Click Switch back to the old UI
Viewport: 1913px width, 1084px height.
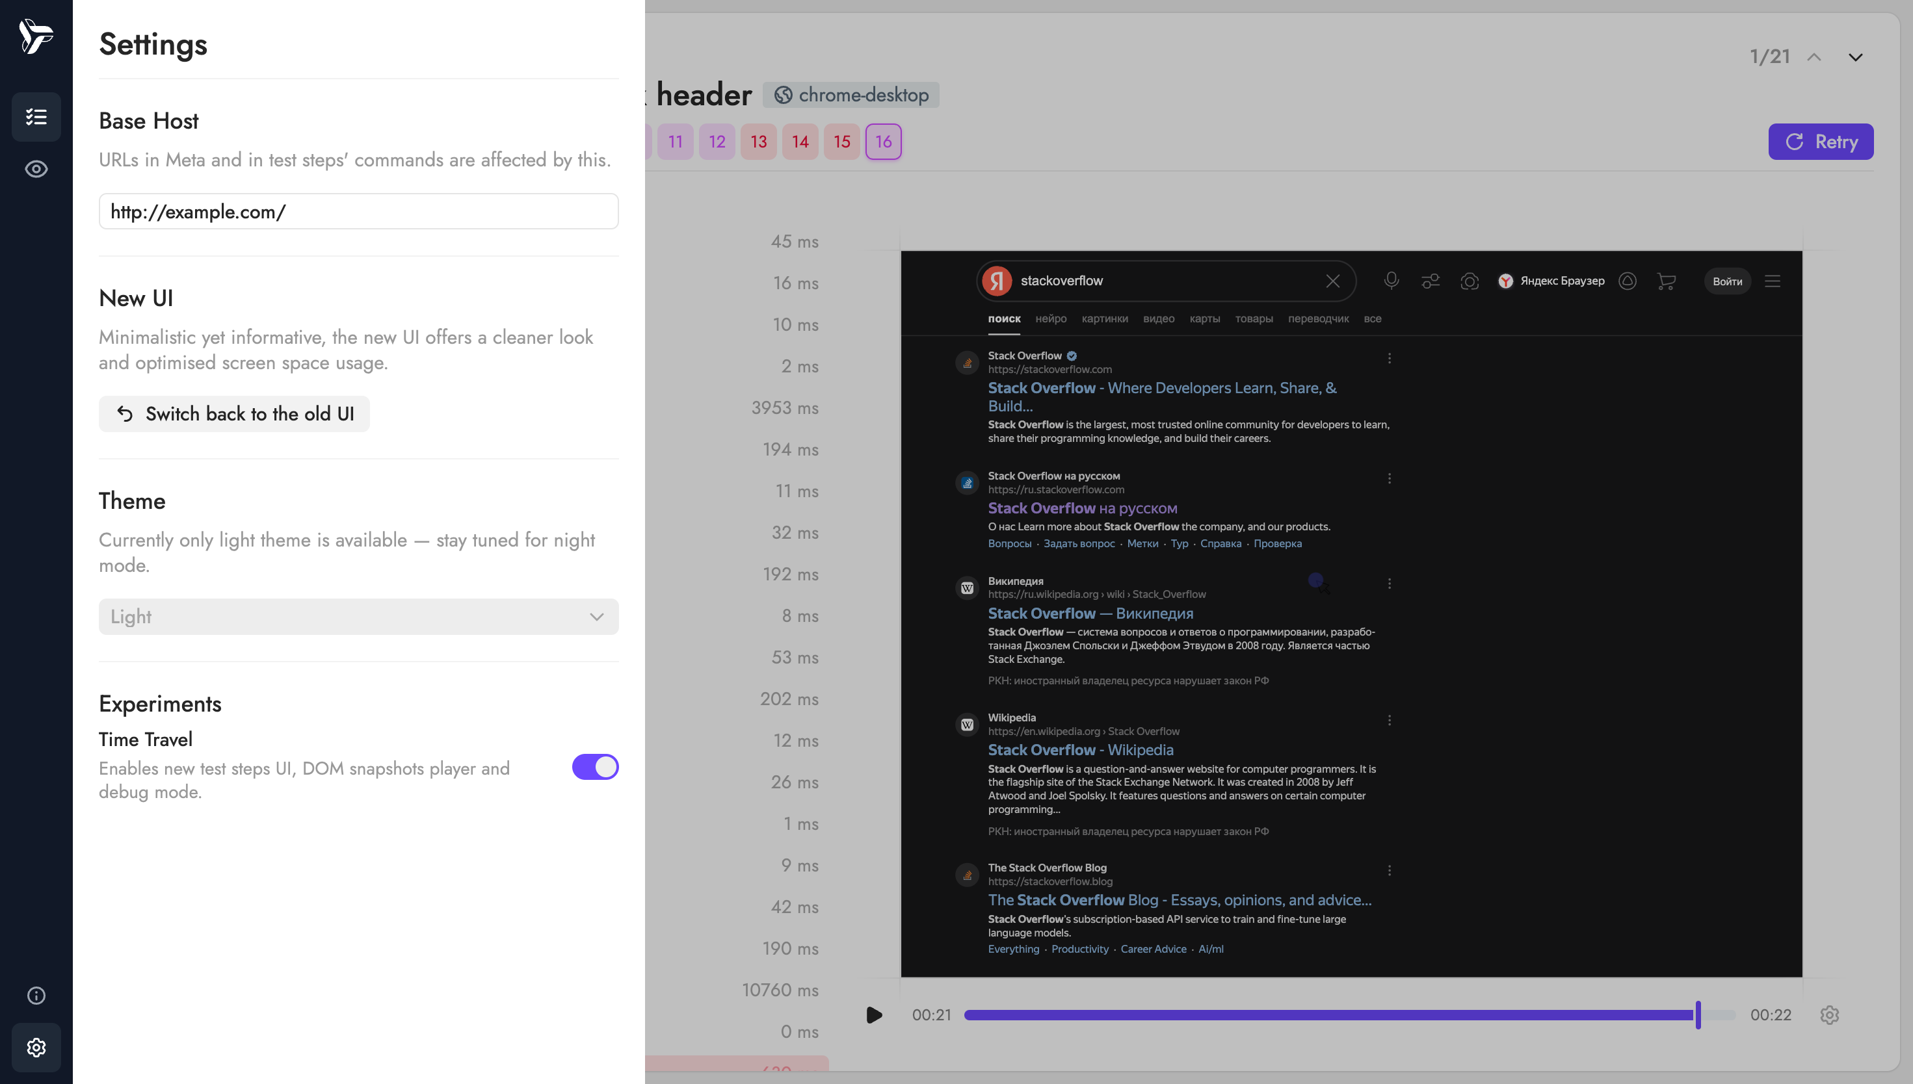click(x=234, y=414)
